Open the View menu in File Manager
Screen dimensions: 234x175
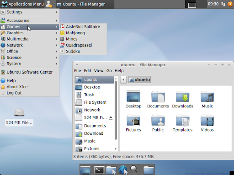pos(99,71)
